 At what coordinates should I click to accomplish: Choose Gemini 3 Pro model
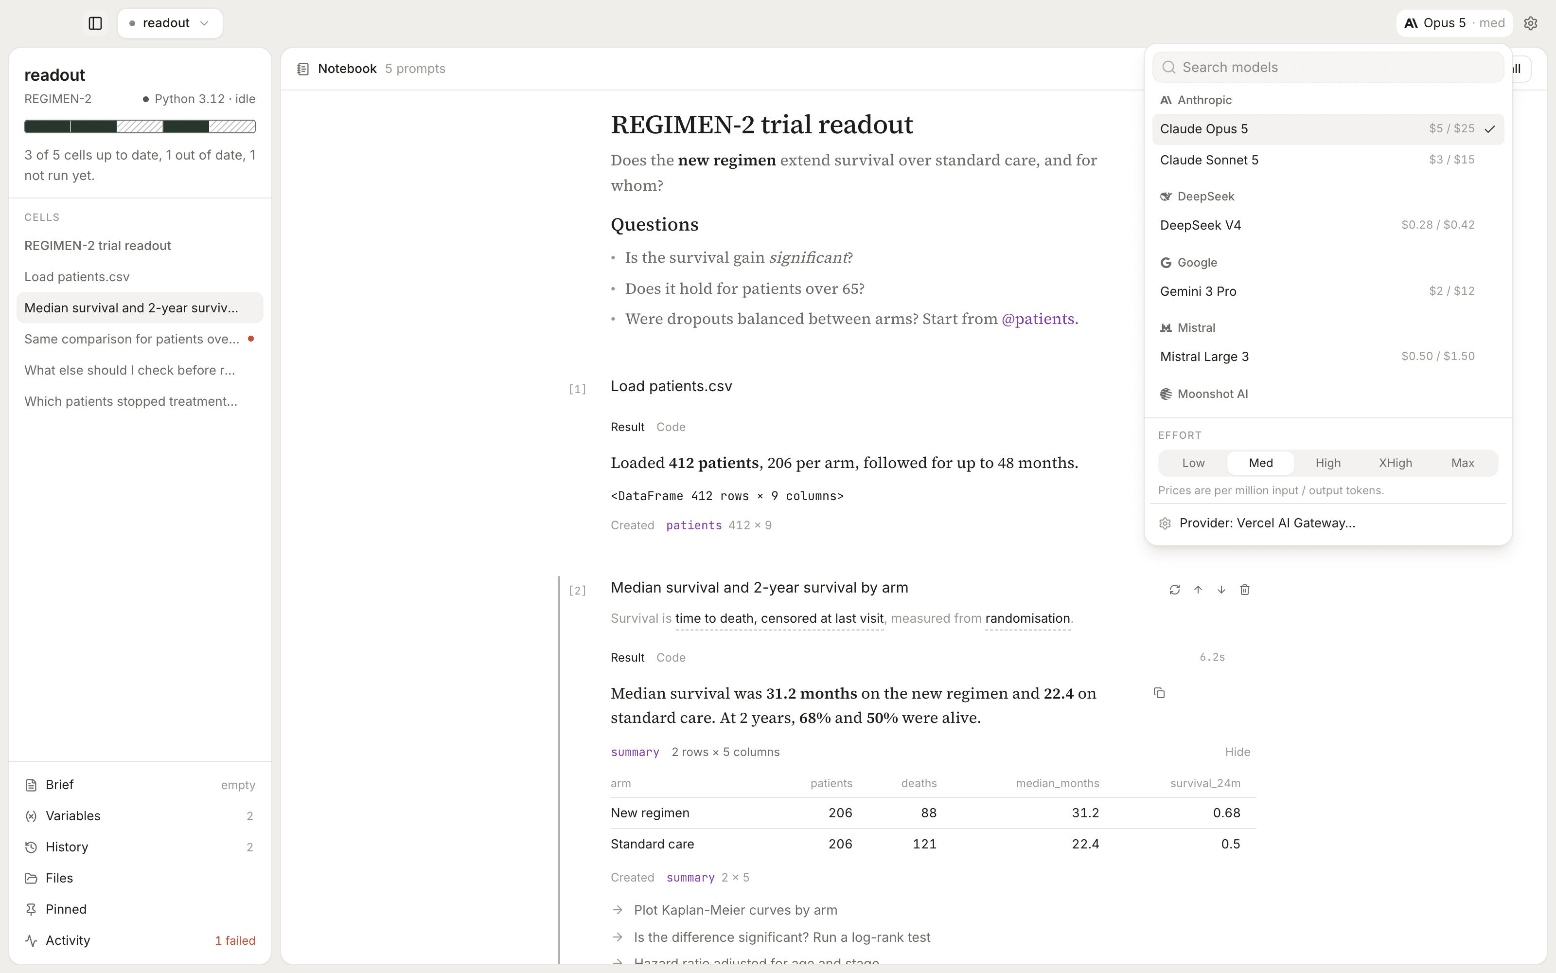click(x=1328, y=291)
